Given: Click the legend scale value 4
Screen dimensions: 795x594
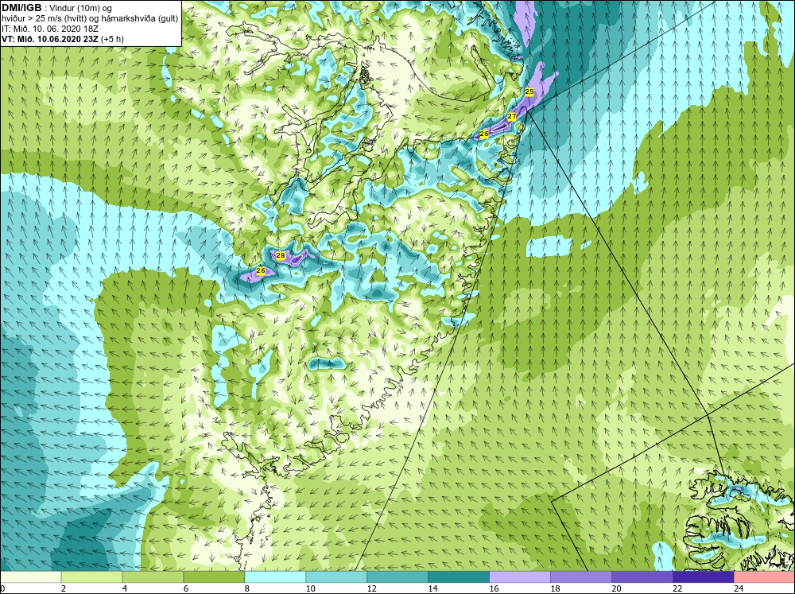Looking at the screenshot, I should [125, 588].
